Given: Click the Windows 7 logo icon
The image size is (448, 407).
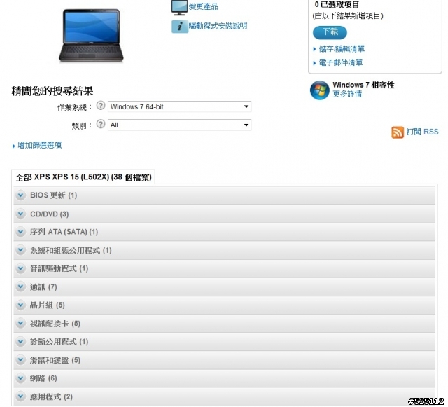Looking at the screenshot, I should click(320, 90).
